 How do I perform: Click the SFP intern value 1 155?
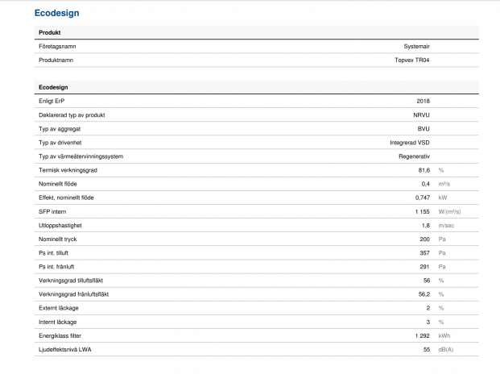pos(417,211)
